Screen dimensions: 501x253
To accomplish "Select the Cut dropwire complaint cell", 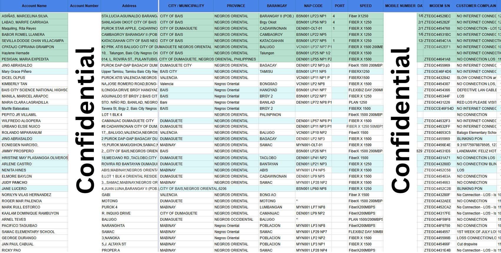I will click(x=476, y=244).
